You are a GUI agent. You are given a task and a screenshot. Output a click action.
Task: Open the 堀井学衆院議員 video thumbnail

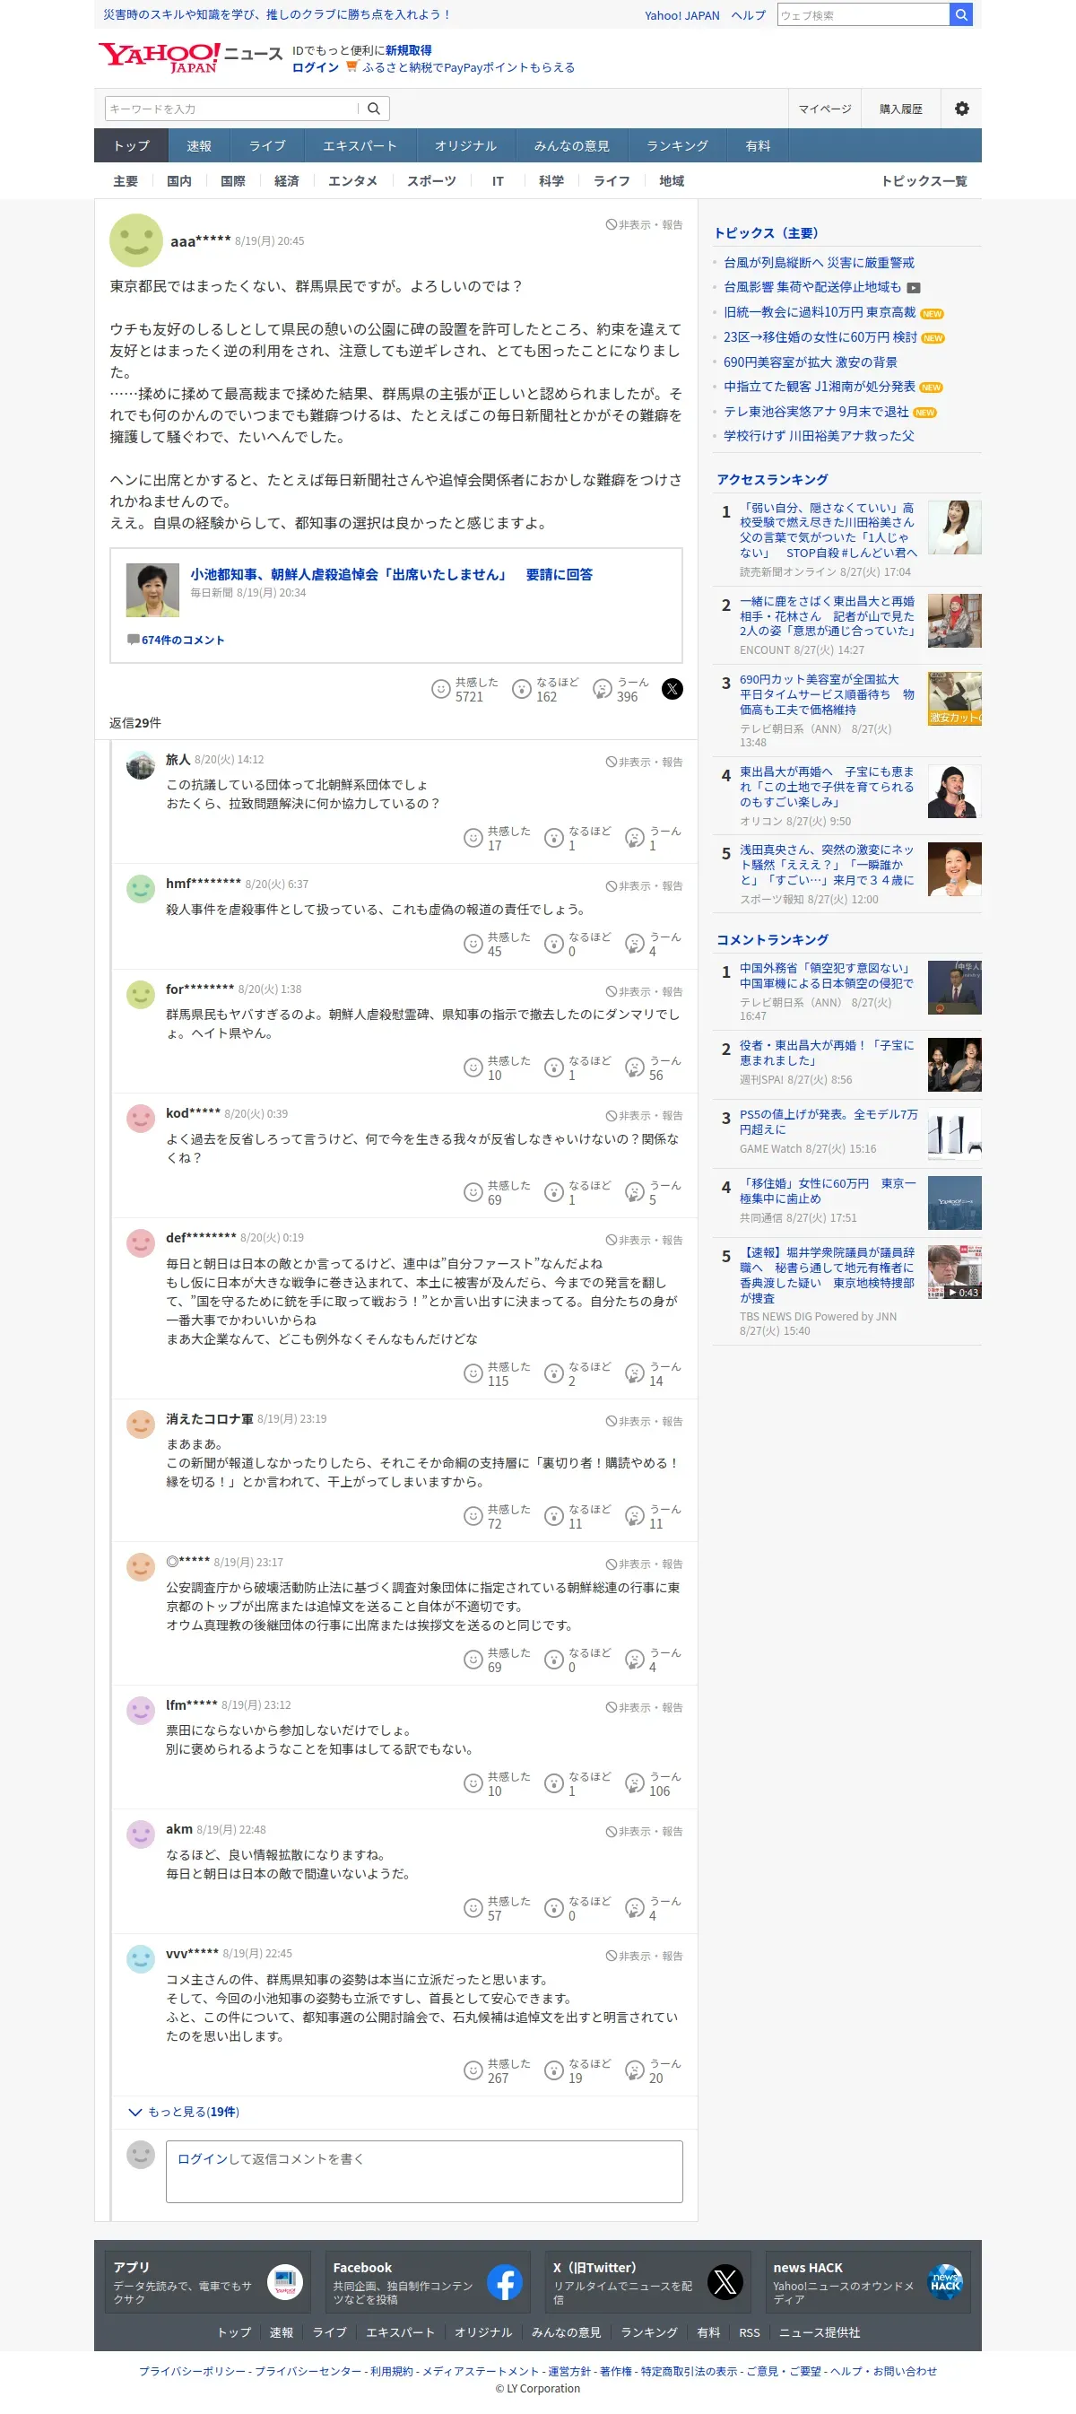coord(954,1272)
